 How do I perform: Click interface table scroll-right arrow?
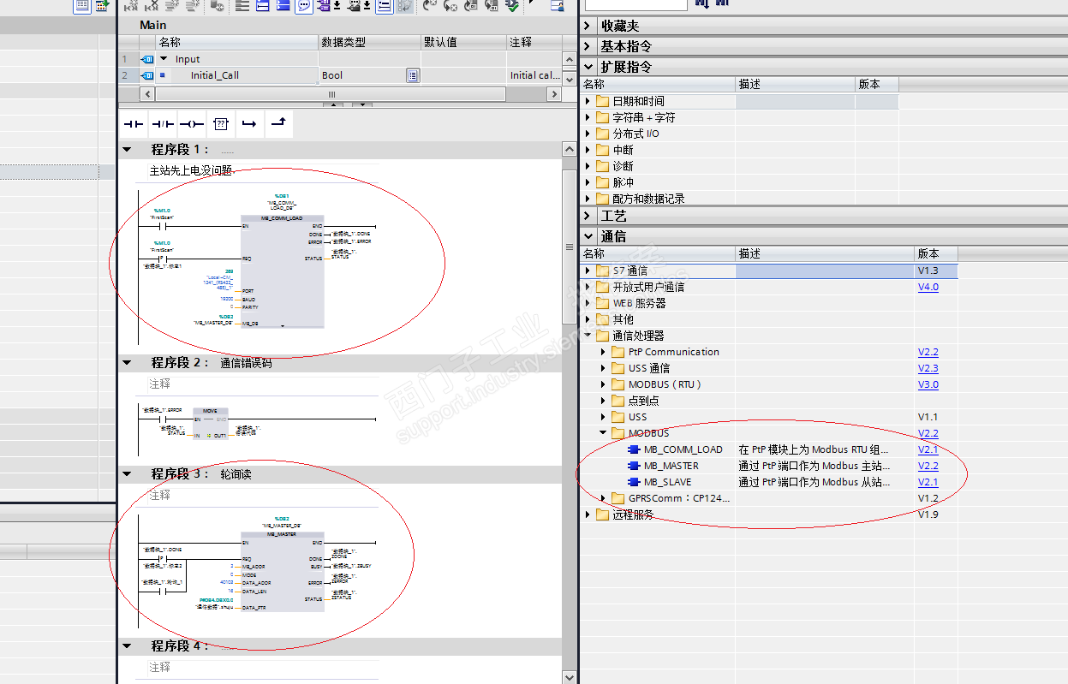click(554, 94)
